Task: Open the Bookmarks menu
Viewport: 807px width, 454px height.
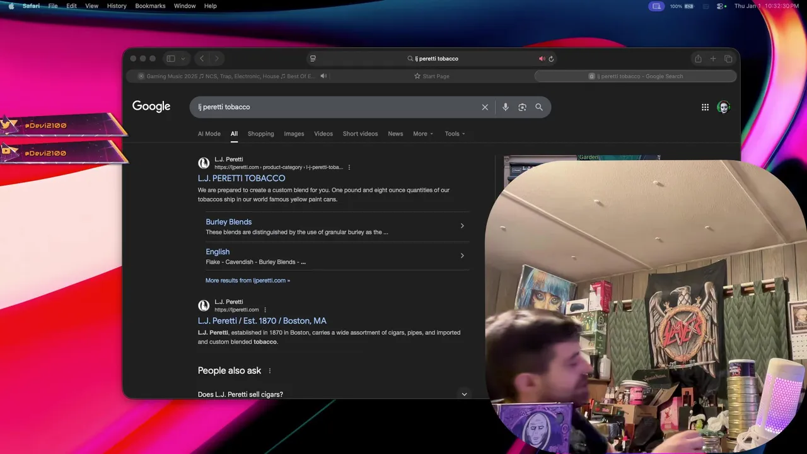Action: pyautogui.click(x=150, y=6)
